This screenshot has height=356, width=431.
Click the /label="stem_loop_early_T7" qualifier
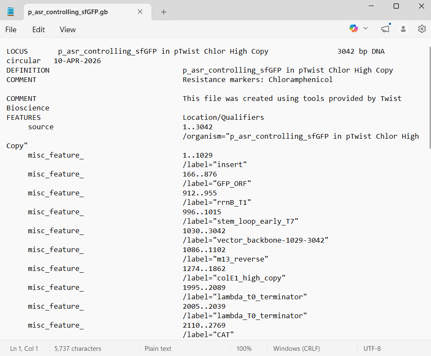(241, 222)
